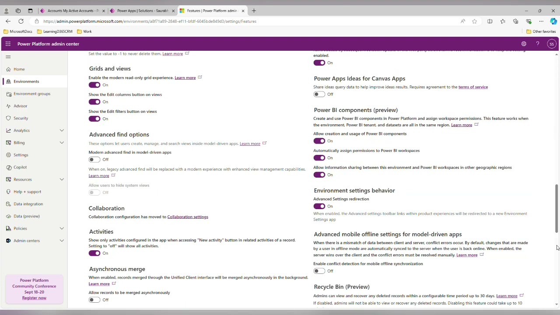Open terms of service link
The width and height of the screenshot is (560, 315).
tap(473, 87)
